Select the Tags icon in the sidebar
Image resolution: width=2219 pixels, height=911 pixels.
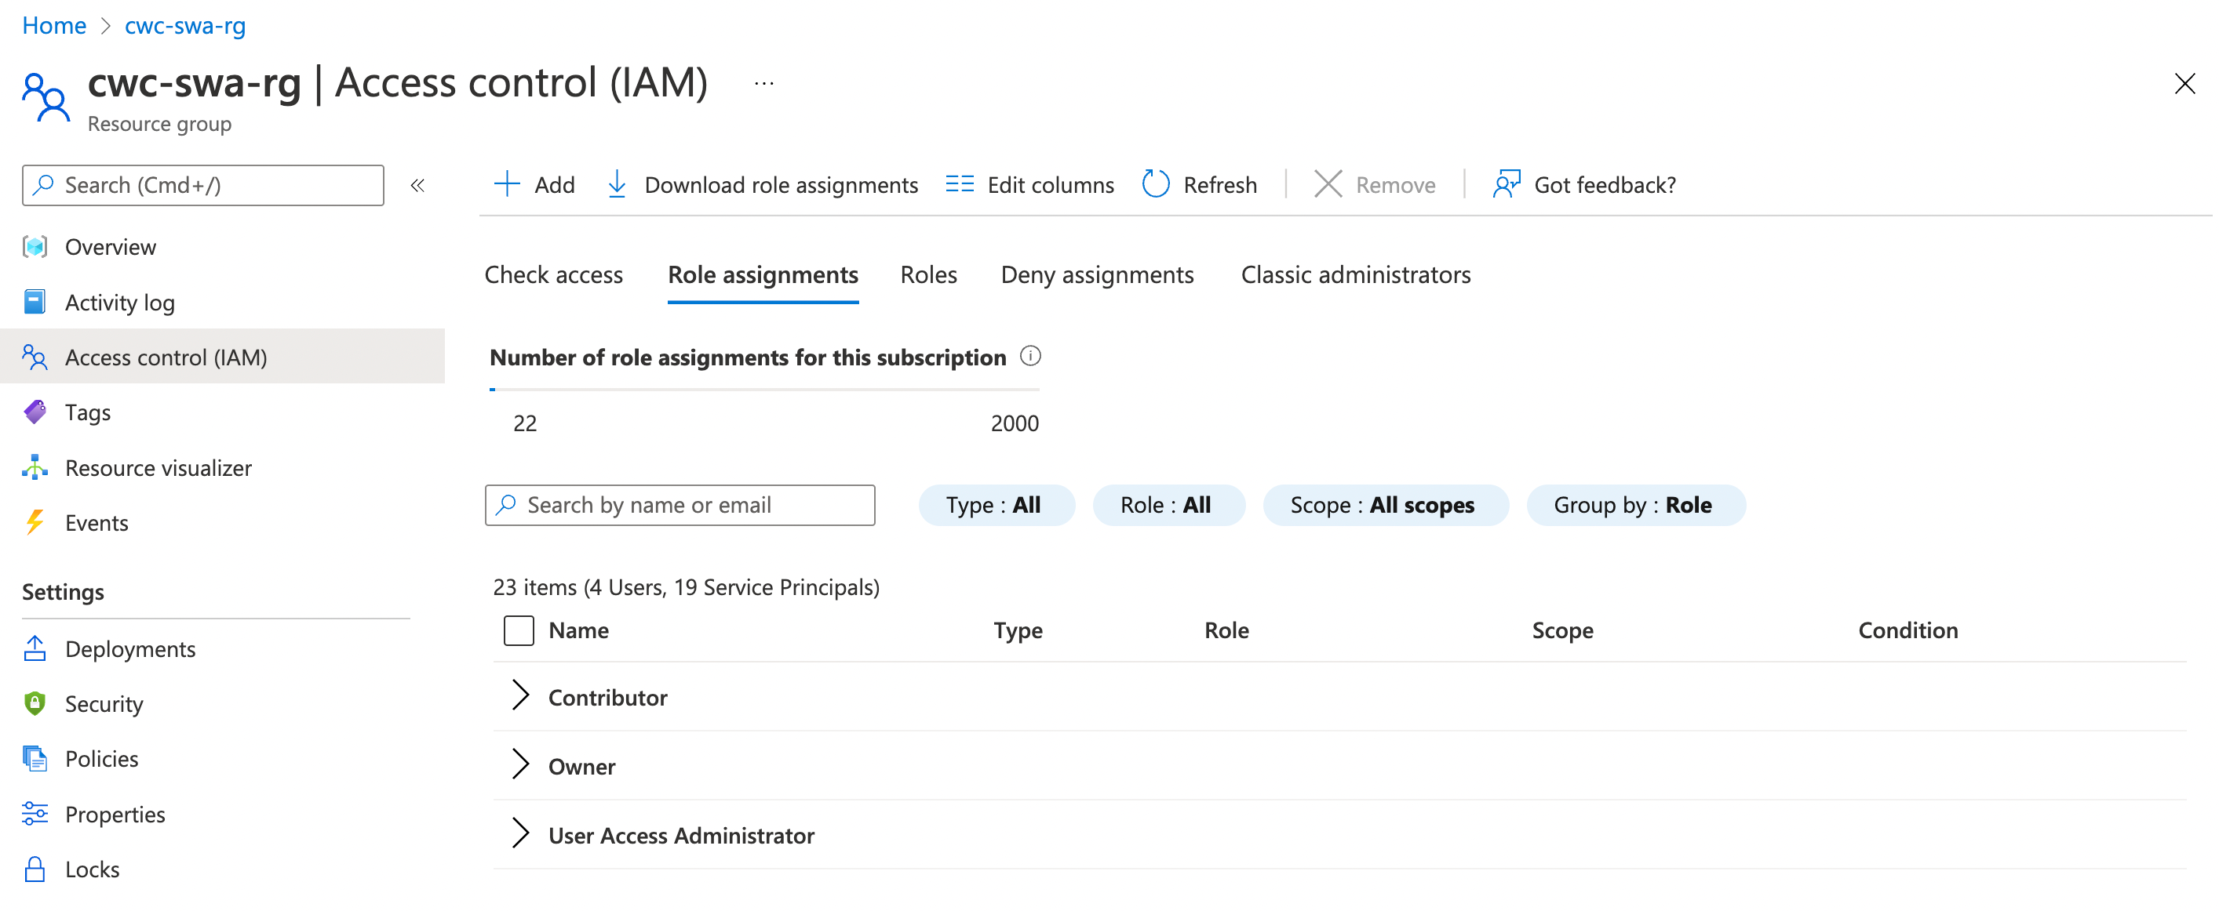(35, 412)
